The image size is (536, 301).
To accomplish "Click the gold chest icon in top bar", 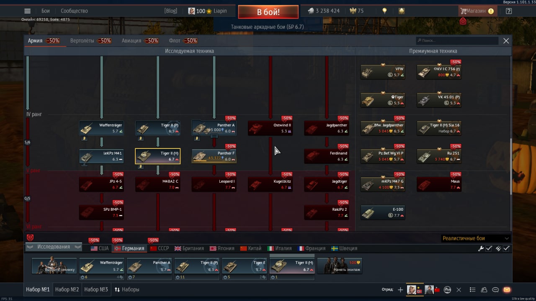I will coord(402,11).
